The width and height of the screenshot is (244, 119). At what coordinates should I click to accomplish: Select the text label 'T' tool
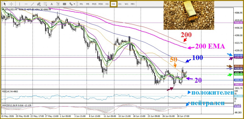58,4
